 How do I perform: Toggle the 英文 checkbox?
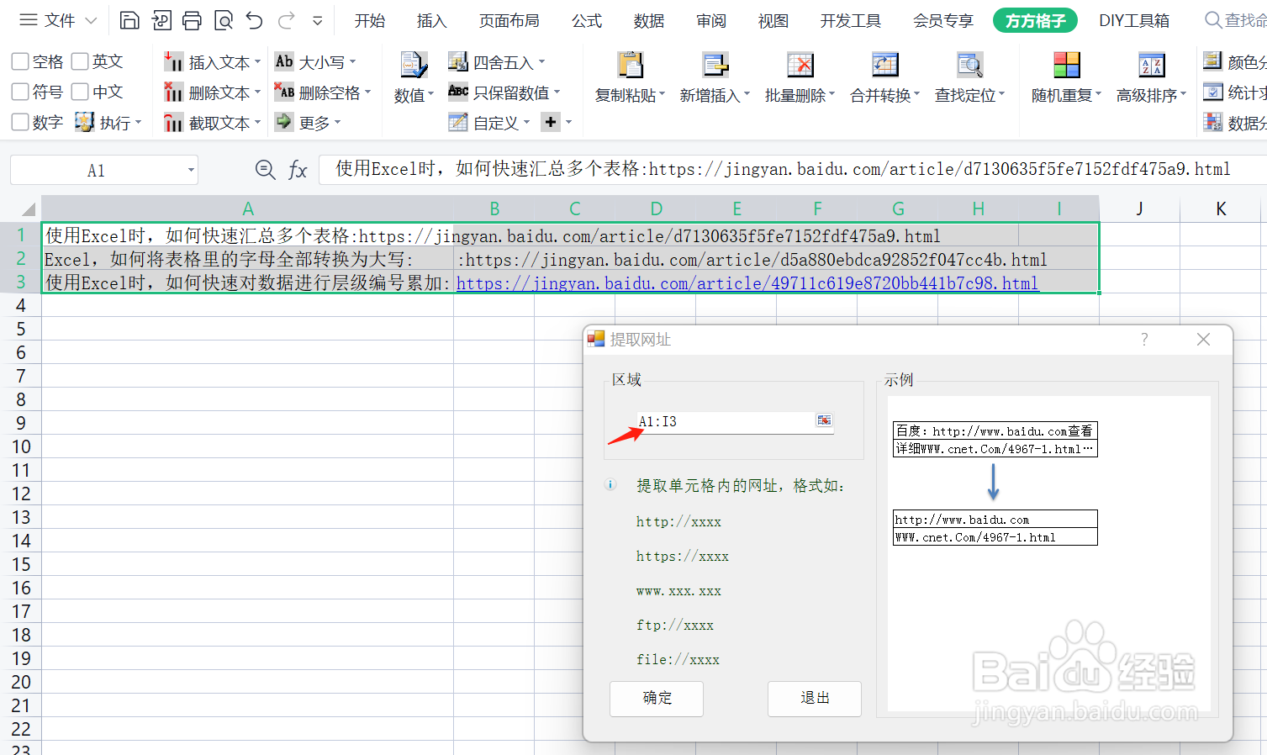coord(80,61)
